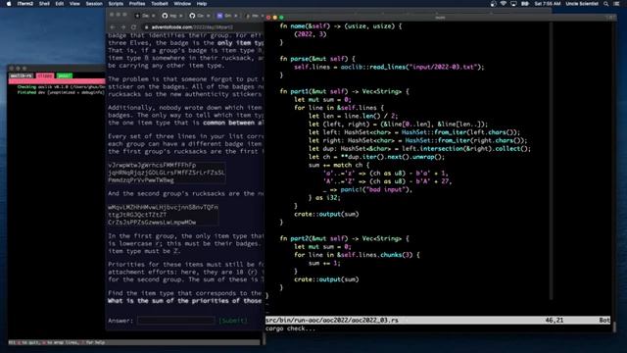Click 'fn parse(&mut self)' line in editor
The height and width of the screenshot is (353, 627).
[x=317, y=59]
